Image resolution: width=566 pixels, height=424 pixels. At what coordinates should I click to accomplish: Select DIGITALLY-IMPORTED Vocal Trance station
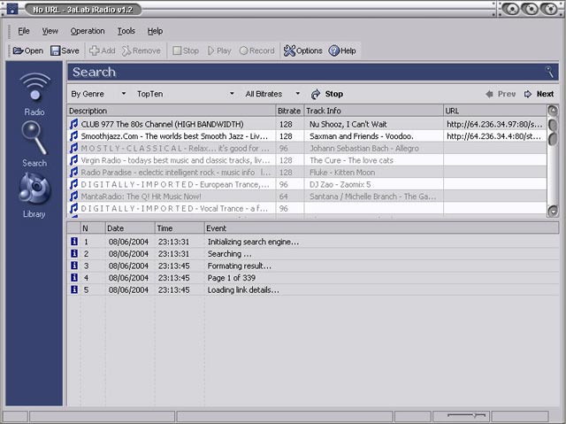point(307,208)
